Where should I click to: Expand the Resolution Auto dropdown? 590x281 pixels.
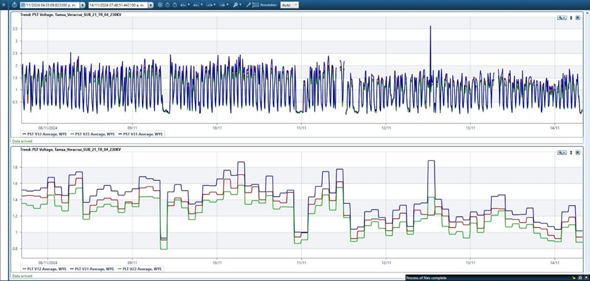click(x=295, y=4)
